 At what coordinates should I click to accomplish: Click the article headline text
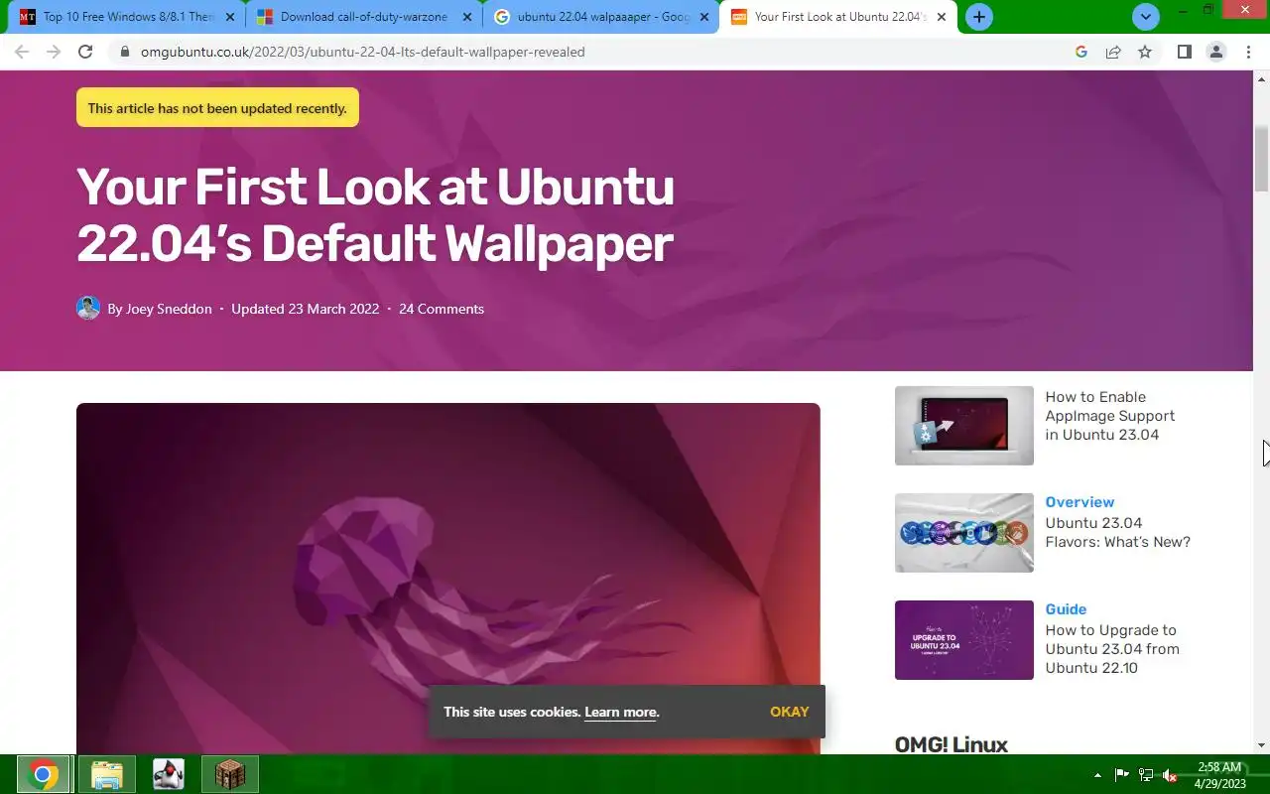coord(375,214)
